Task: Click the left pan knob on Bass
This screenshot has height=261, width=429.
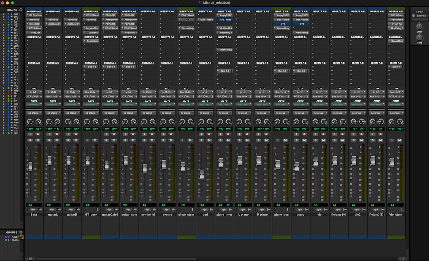Action: click(x=30, y=122)
